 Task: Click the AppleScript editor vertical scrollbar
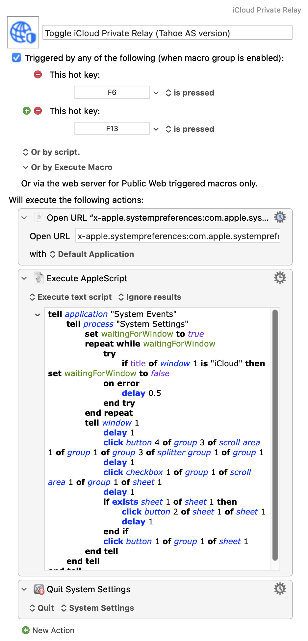(x=275, y=435)
